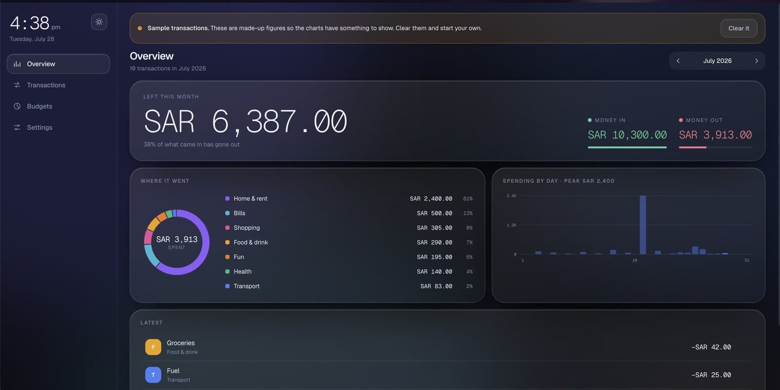This screenshot has height=390, width=780.
Task: Click the Groceries F category icon
Action: (x=153, y=347)
